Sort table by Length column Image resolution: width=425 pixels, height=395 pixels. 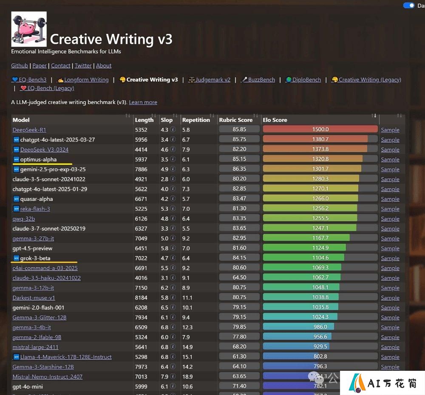pyautogui.click(x=153, y=116)
